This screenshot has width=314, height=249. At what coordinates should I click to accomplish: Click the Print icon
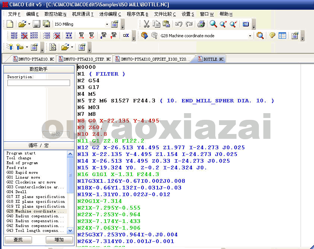[x=201, y=24]
